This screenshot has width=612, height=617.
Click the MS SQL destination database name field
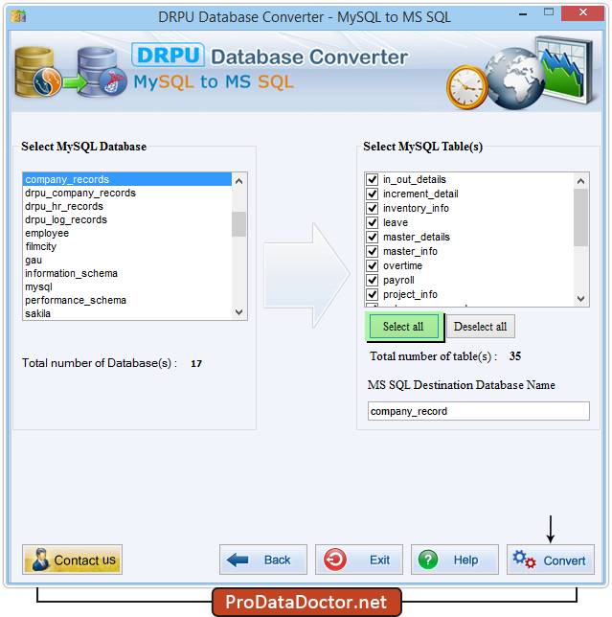tap(478, 411)
